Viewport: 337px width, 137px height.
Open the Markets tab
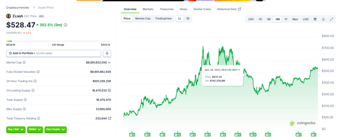click(x=148, y=9)
